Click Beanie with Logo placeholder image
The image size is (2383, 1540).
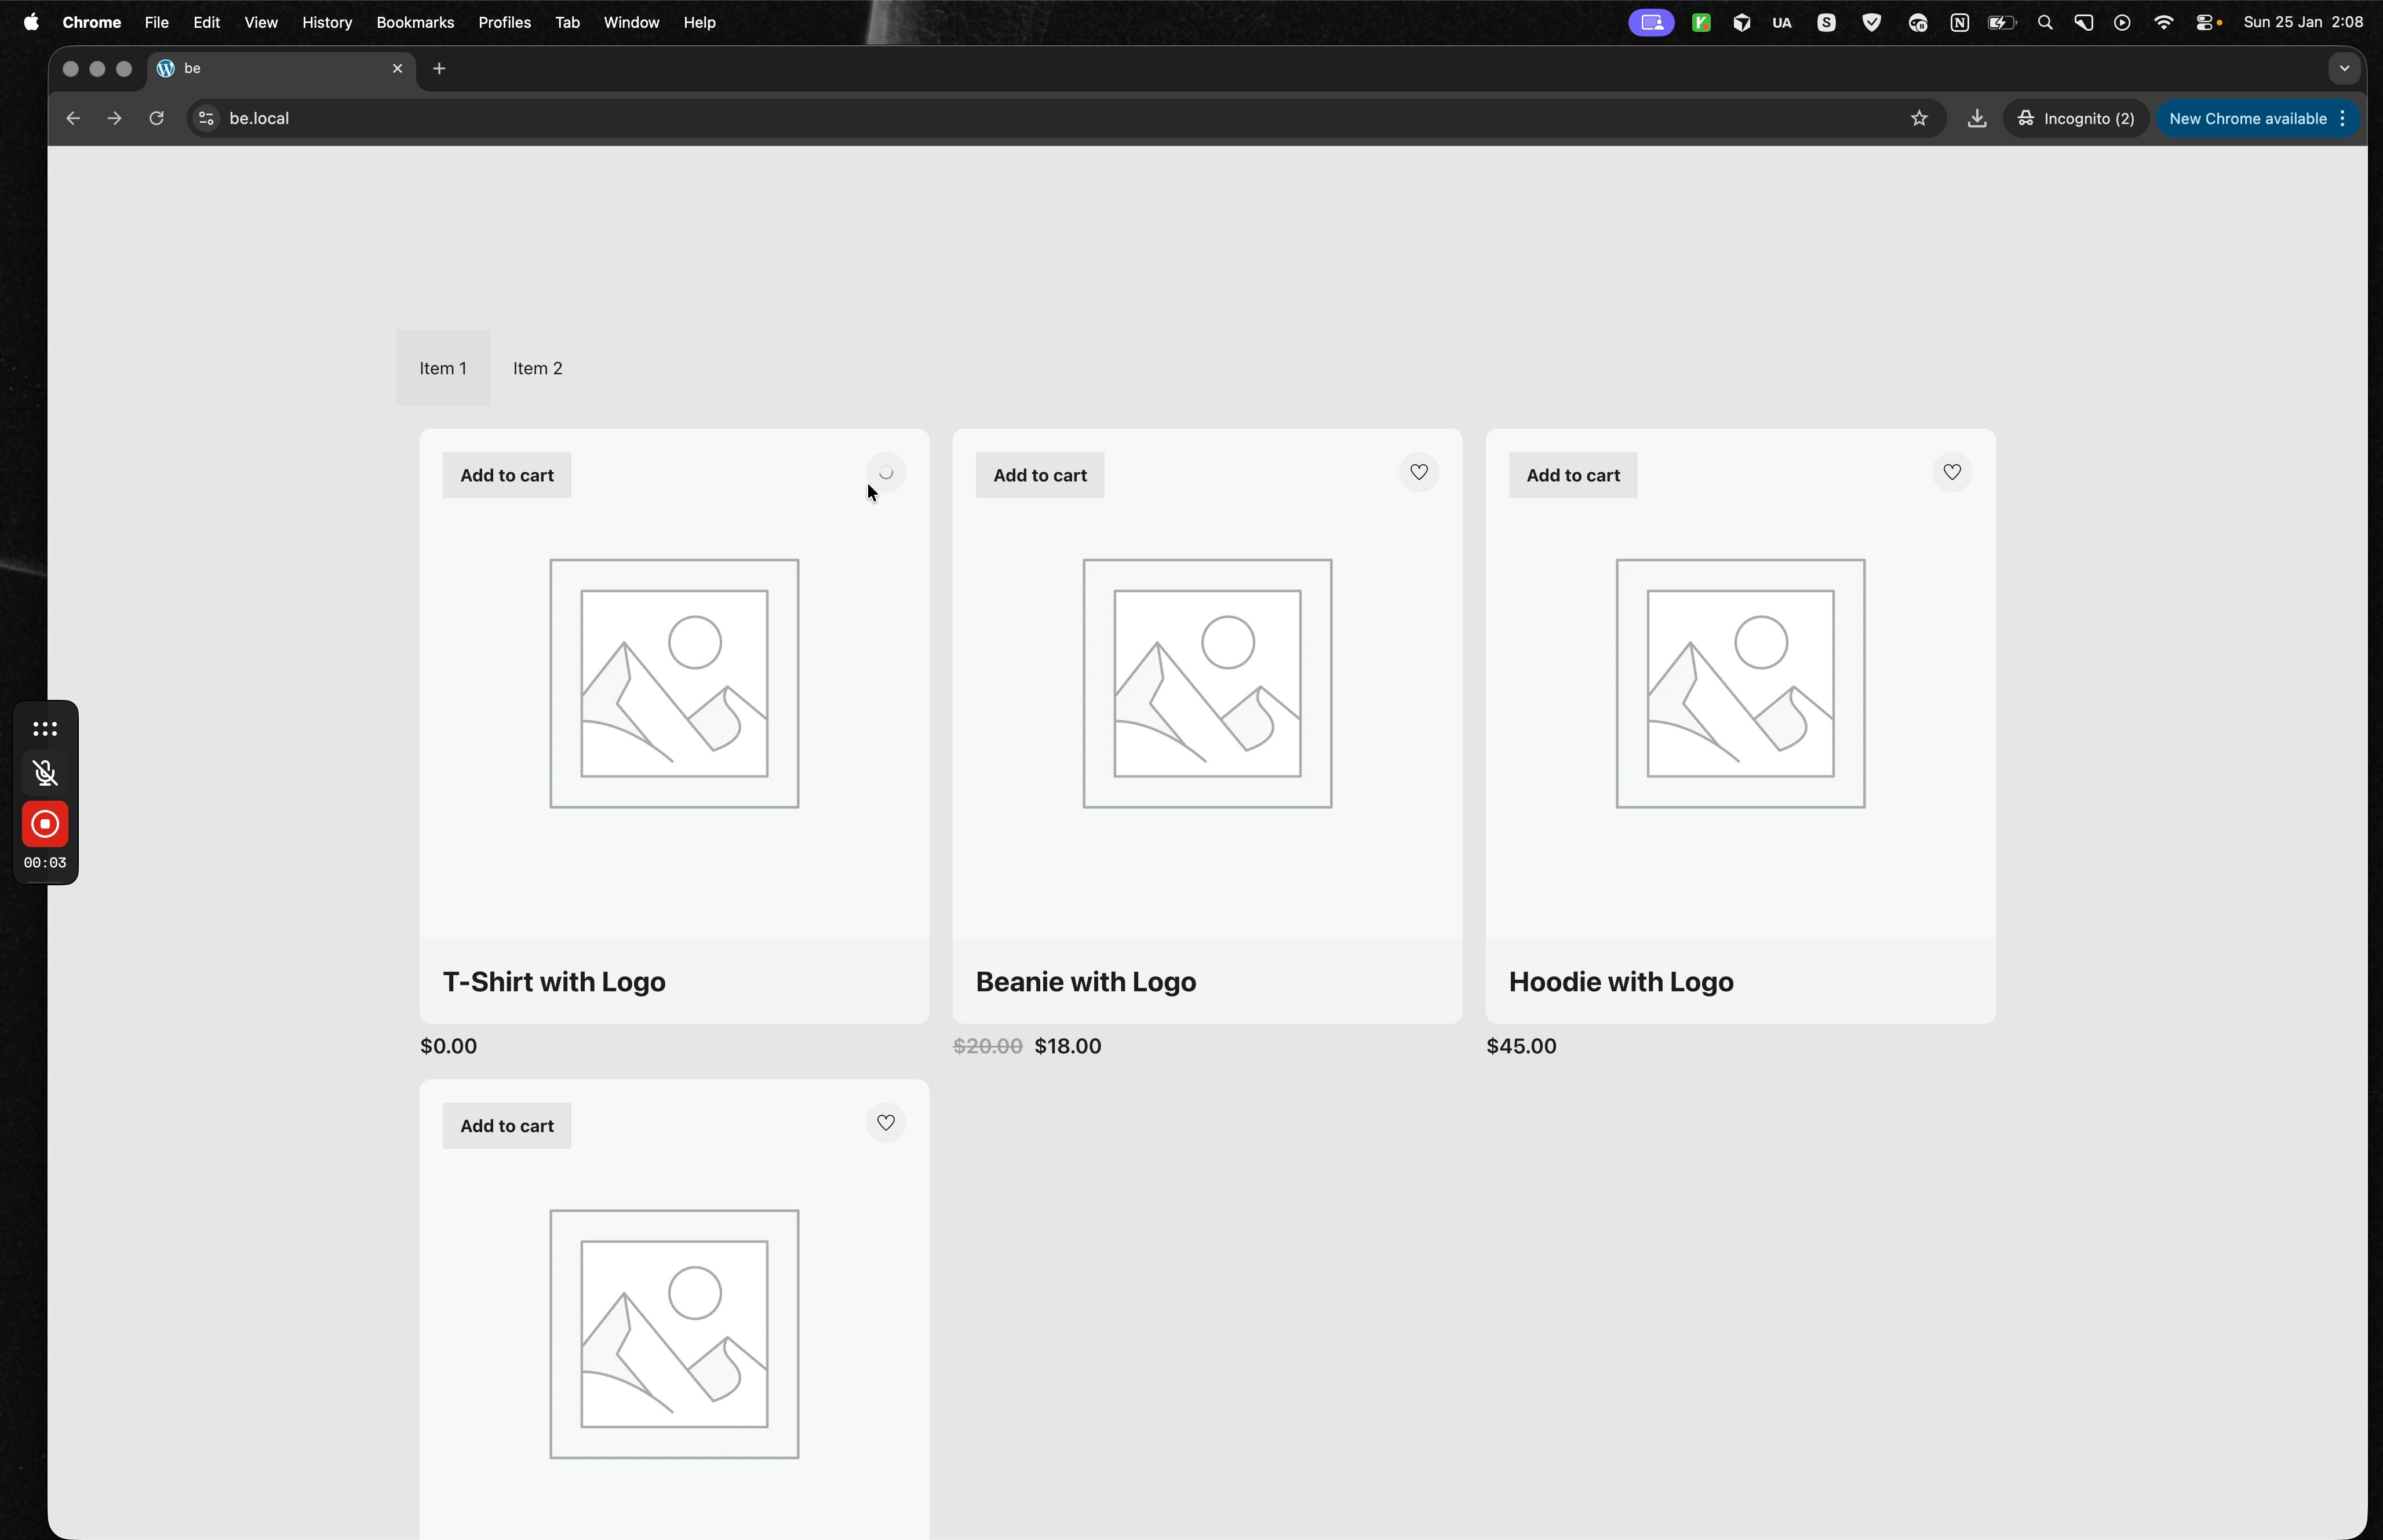pos(1207,684)
